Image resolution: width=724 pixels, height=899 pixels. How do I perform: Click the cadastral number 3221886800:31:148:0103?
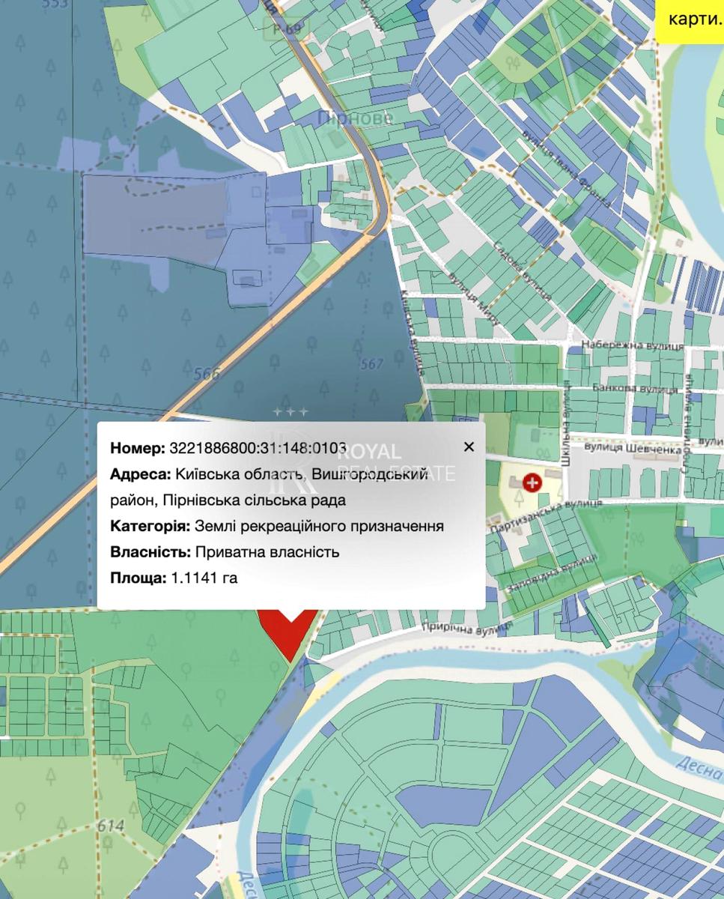[258, 449]
